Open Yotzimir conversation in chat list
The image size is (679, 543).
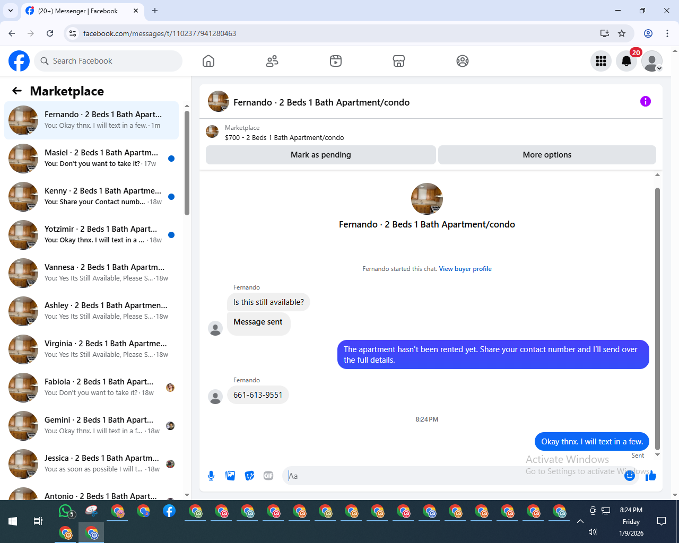pyautogui.click(x=91, y=235)
